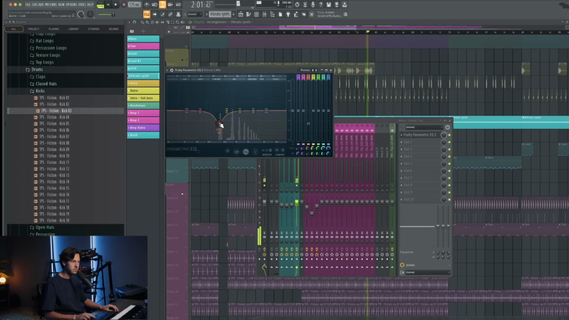Open the FILE menu
Screen dimensions: 569x320
(x=28, y=5)
